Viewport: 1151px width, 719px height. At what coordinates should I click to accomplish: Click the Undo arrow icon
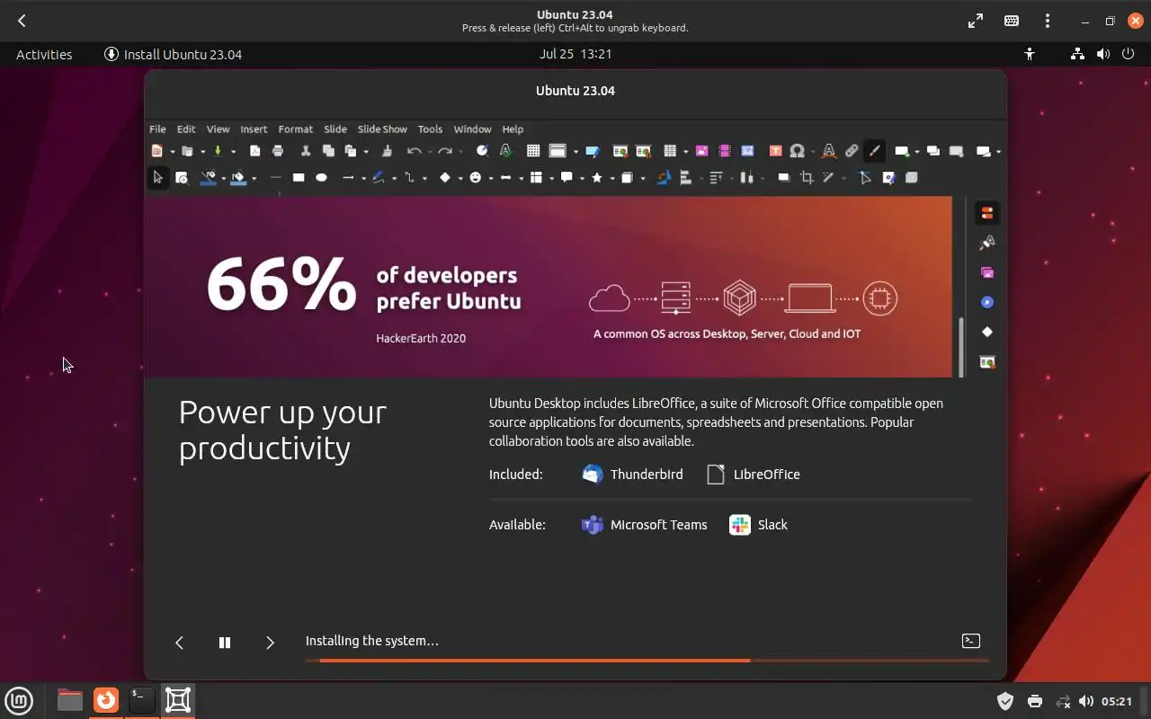pos(414,151)
